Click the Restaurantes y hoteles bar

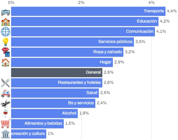[57, 83]
